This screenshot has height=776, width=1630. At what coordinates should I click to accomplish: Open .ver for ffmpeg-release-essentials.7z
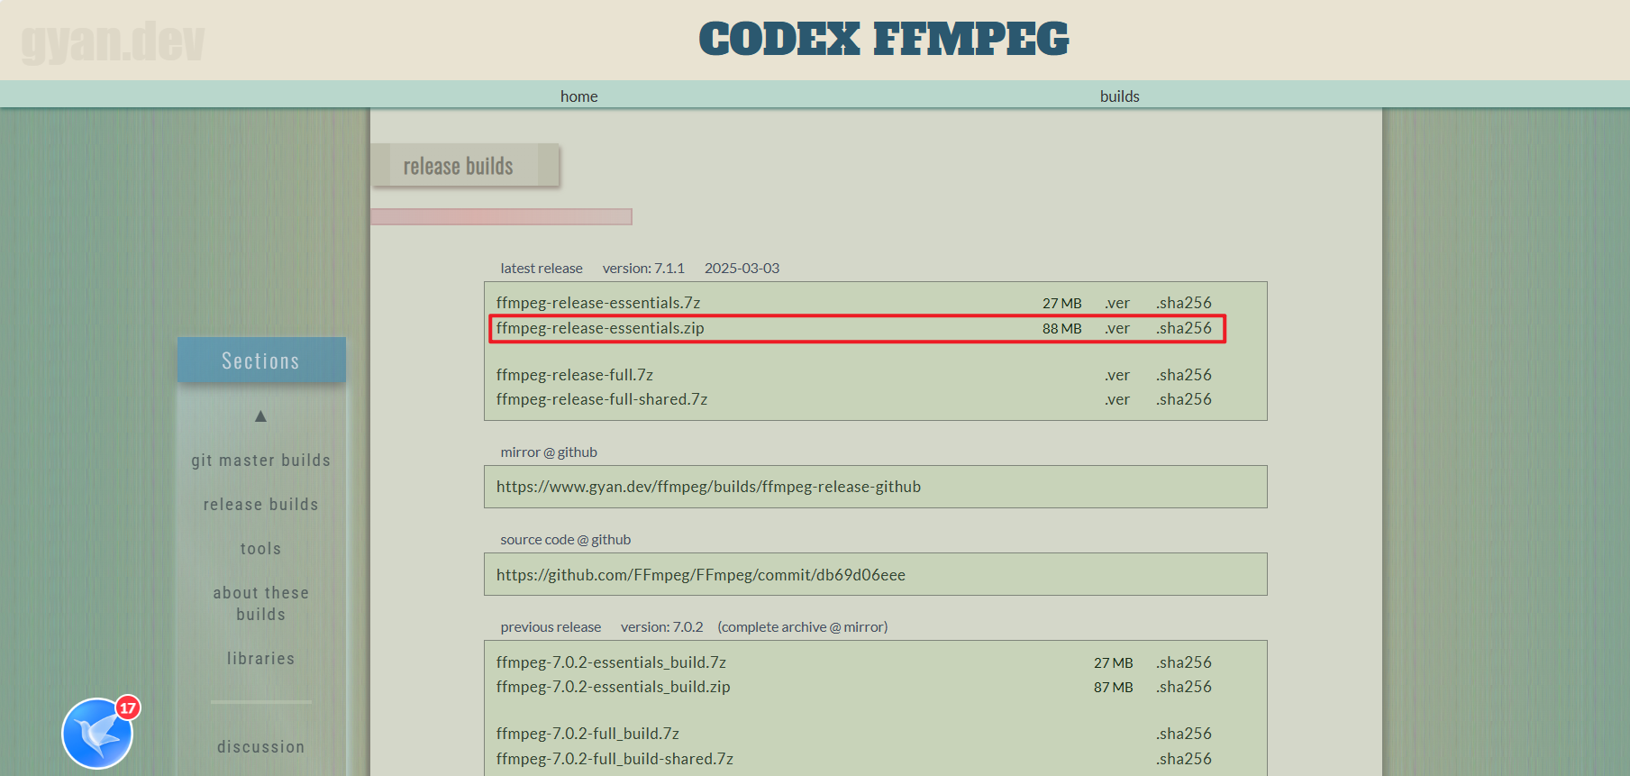[x=1117, y=303]
